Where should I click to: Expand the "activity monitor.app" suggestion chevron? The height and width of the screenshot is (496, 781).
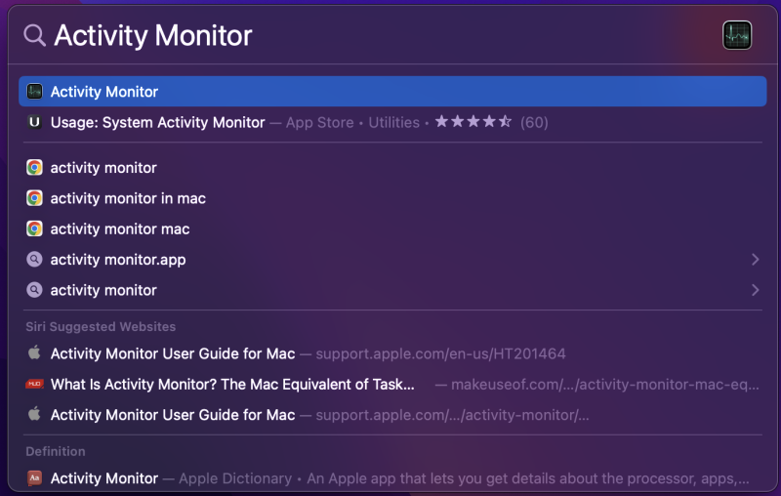pos(755,260)
